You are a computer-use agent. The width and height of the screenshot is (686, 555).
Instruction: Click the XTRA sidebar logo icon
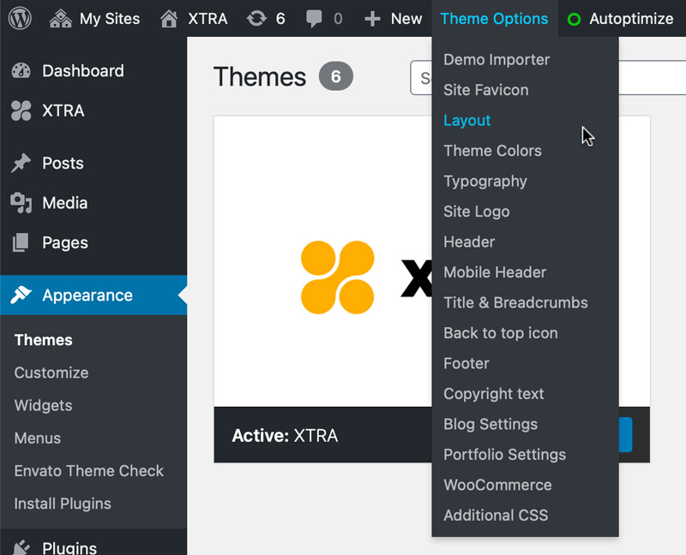(x=21, y=110)
